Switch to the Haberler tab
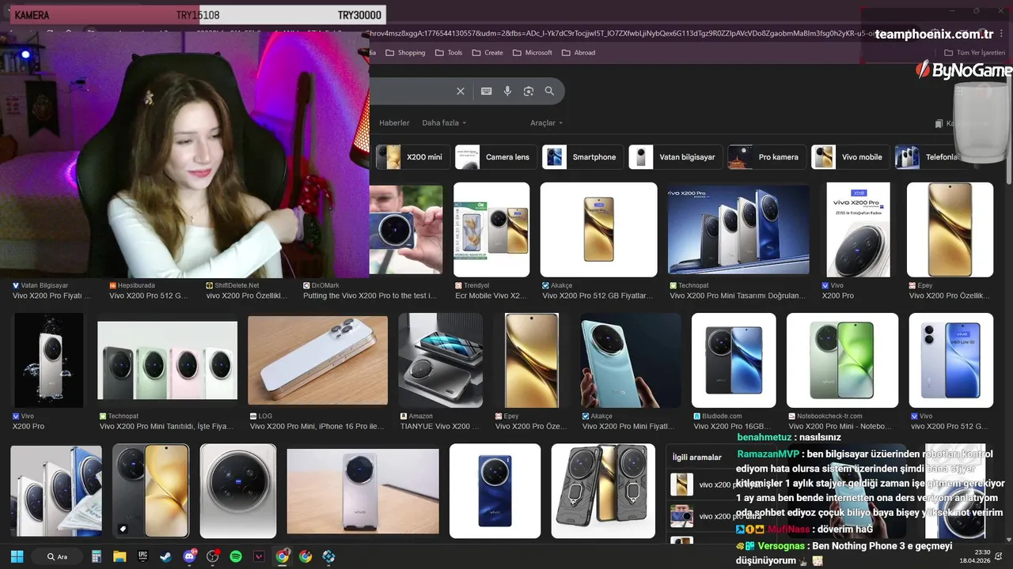This screenshot has height=569, width=1013. point(394,123)
